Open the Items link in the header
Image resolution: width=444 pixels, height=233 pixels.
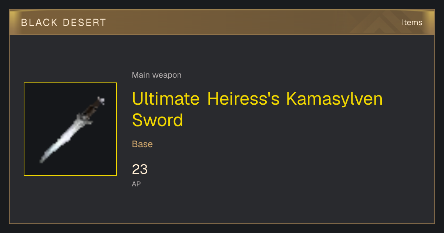point(412,23)
